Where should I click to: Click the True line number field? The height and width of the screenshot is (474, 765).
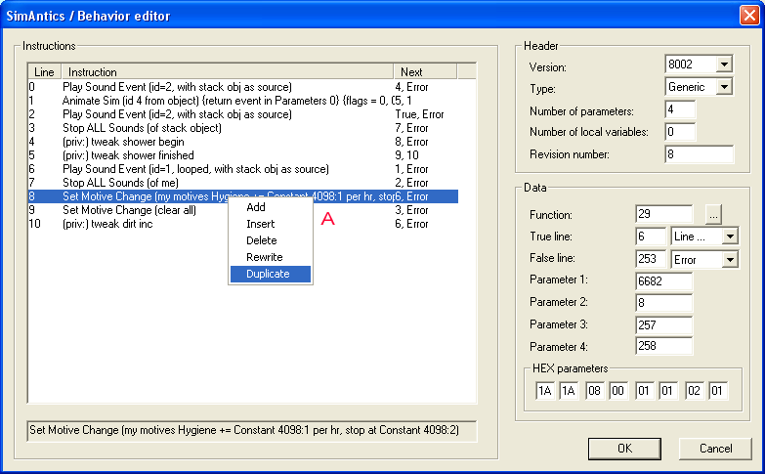coord(651,237)
